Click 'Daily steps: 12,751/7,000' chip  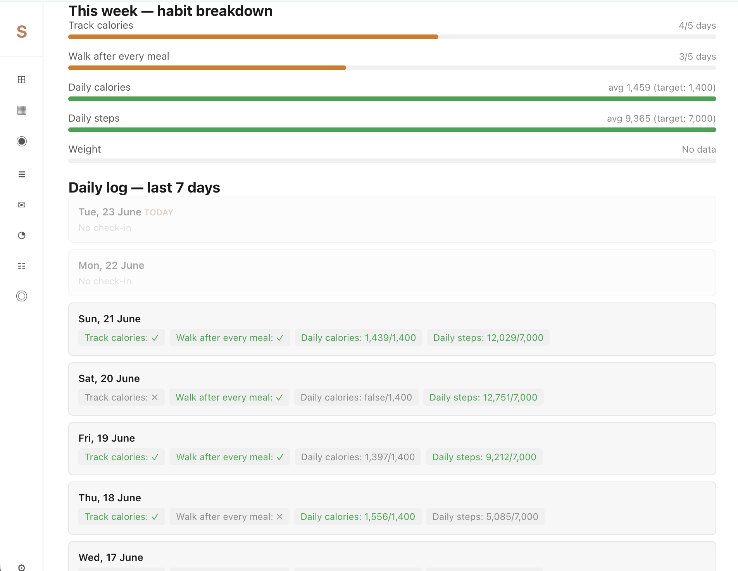[483, 397]
